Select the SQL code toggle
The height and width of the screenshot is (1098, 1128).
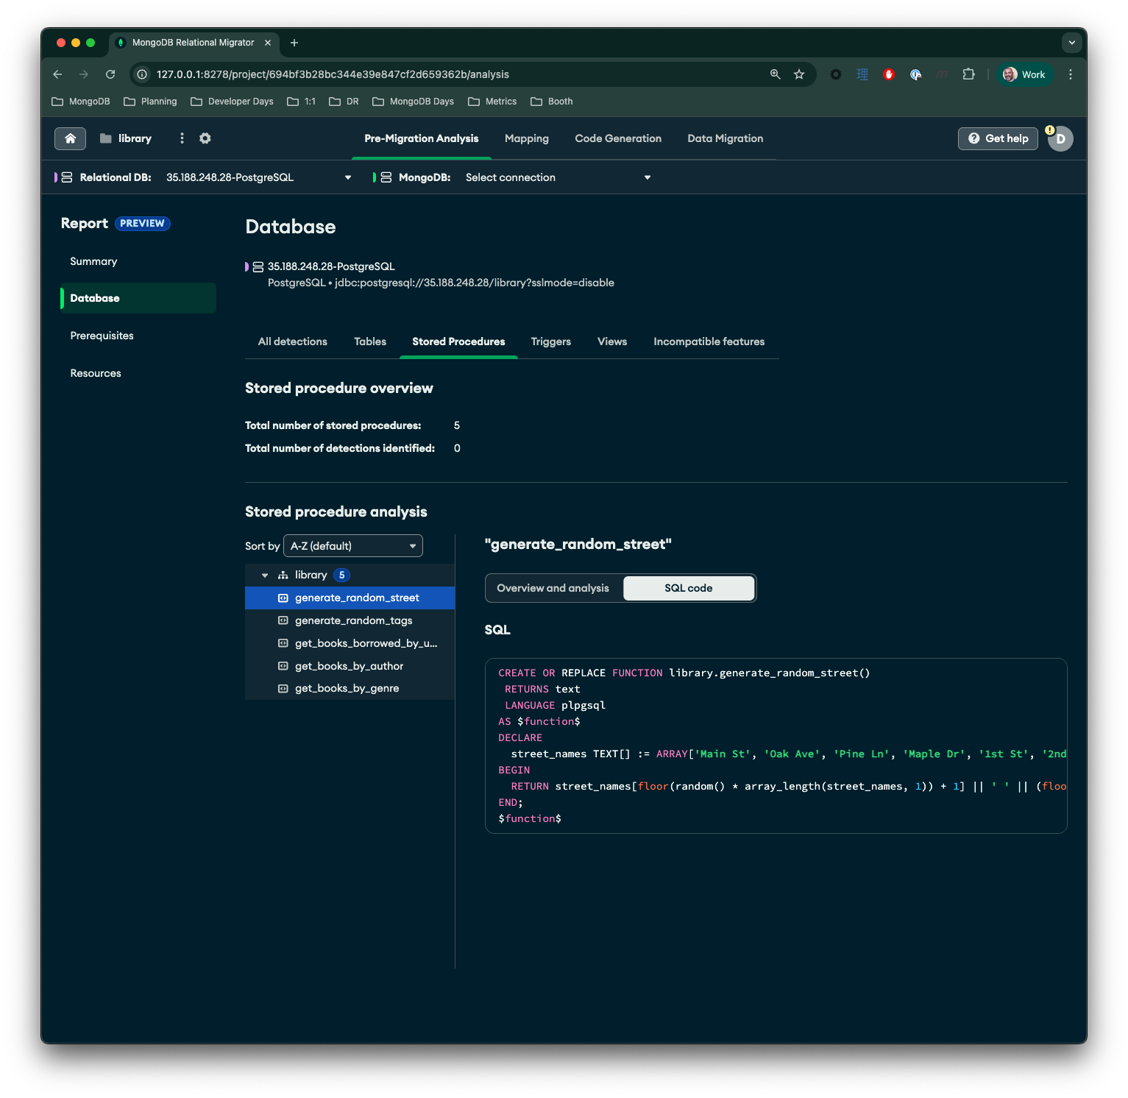[688, 588]
